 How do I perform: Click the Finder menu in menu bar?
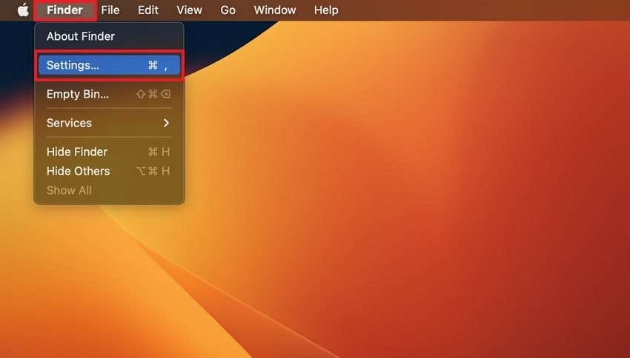[64, 10]
